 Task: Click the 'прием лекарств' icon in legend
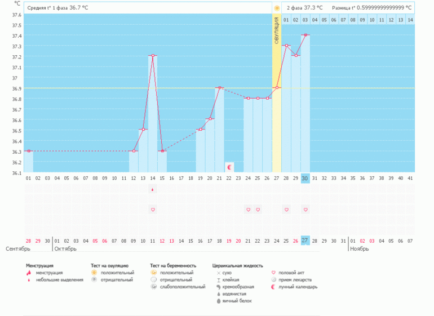[x=274, y=279]
